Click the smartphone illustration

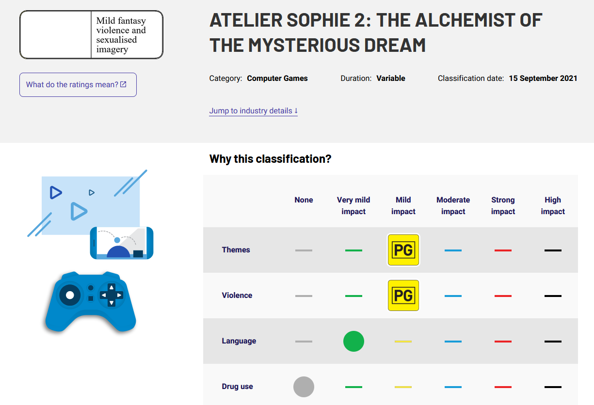click(x=122, y=243)
